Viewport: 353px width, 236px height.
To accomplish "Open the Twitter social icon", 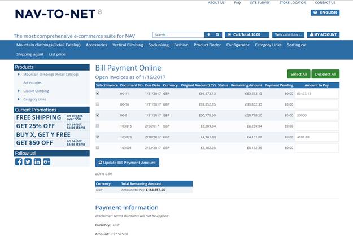I will [28, 162].
